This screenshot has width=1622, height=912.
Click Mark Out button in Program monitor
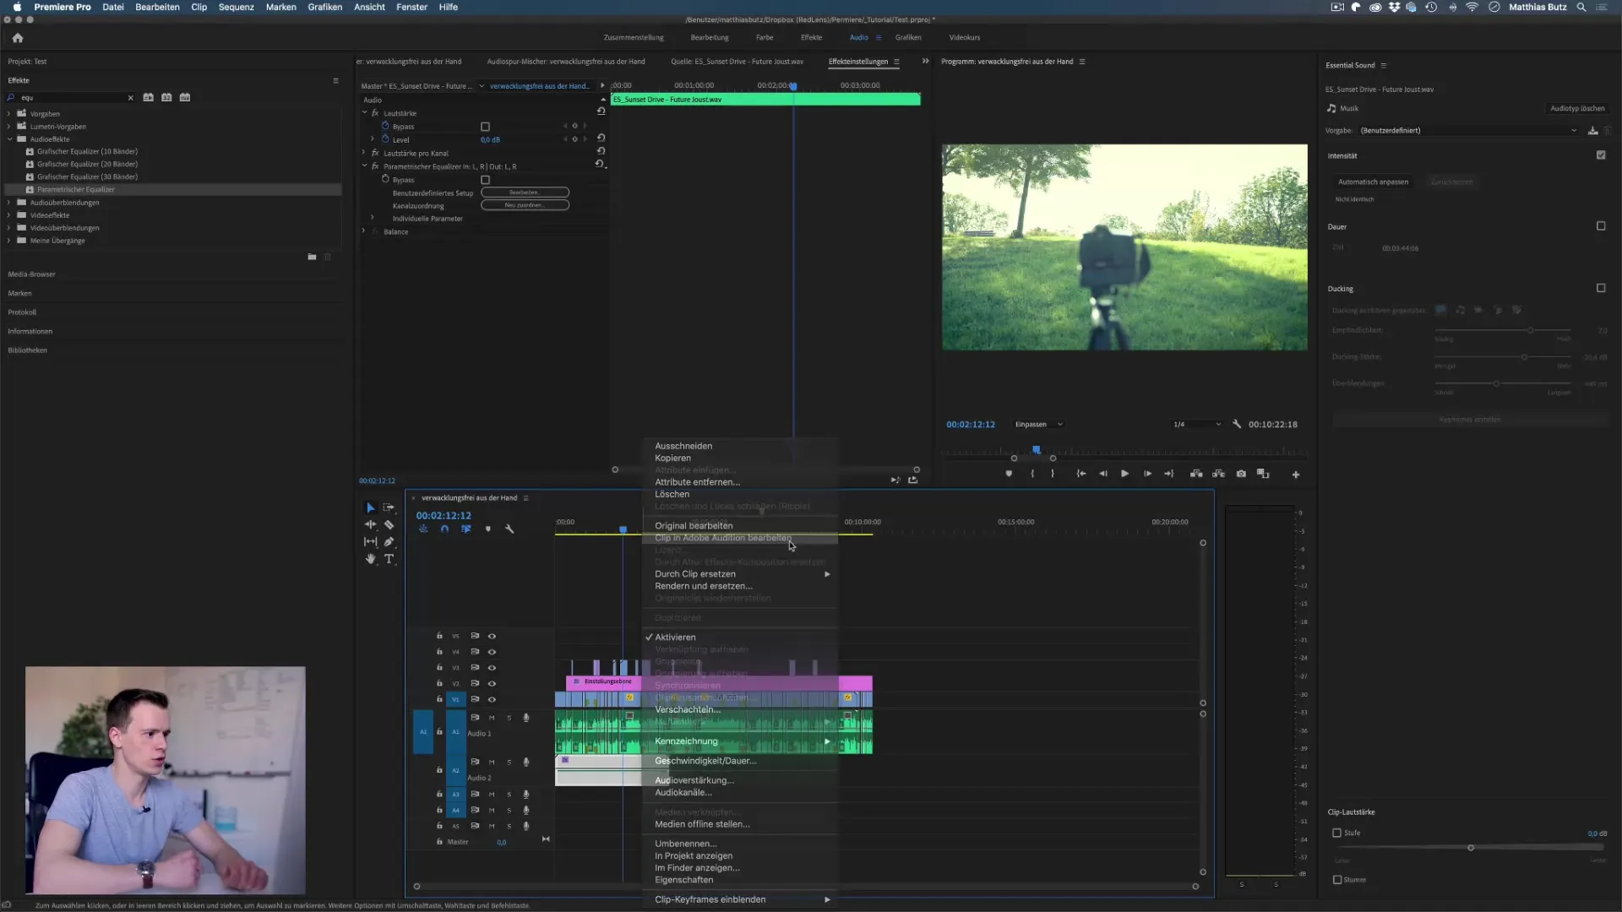click(1053, 474)
